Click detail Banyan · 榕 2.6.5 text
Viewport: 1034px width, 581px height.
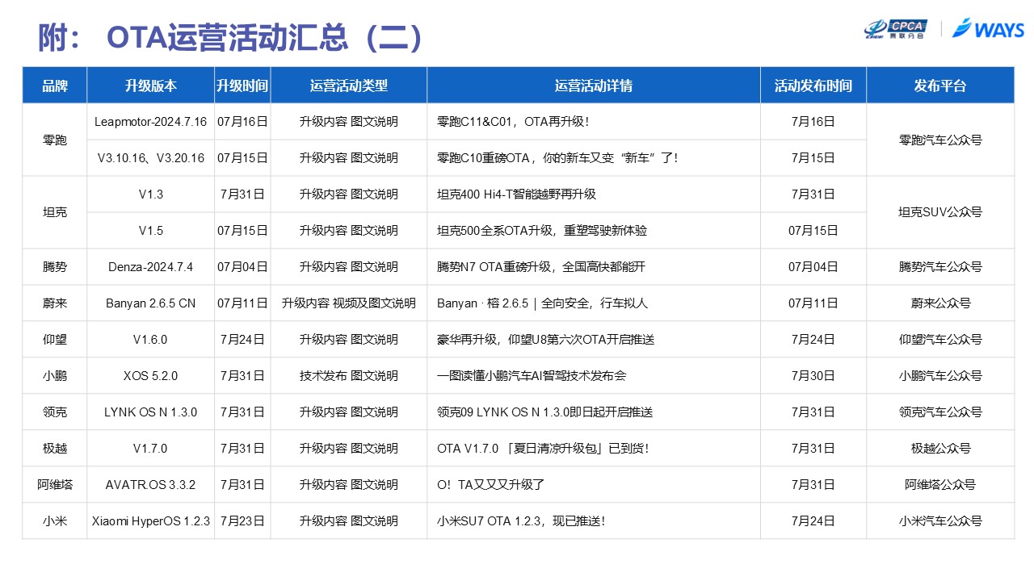click(x=542, y=303)
